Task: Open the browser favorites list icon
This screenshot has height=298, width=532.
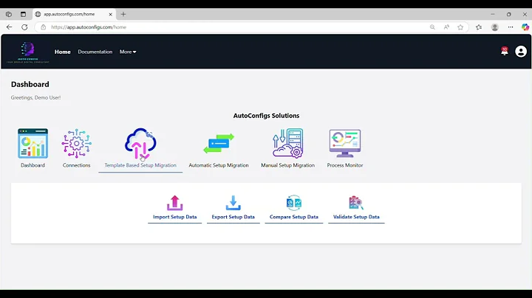Action: (x=479, y=27)
